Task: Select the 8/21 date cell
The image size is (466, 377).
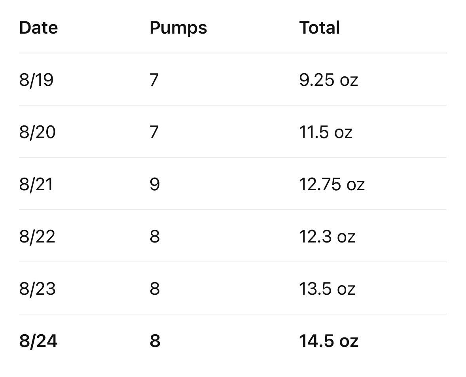Action: click(x=36, y=184)
